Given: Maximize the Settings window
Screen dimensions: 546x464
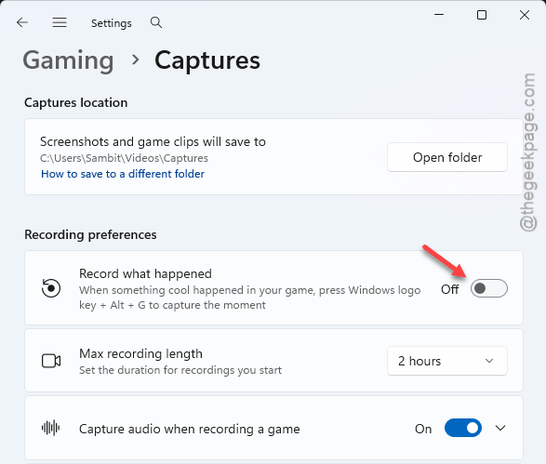Looking at the screenshot, I should coord(482,15).
